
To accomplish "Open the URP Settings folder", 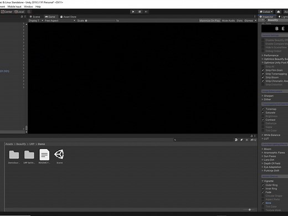I will click(x=29, y=157).
